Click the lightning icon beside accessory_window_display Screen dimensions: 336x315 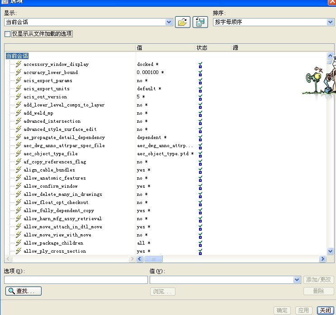(x=19, y=64)
